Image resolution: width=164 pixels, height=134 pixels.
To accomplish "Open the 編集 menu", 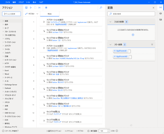I will [14, 2].
